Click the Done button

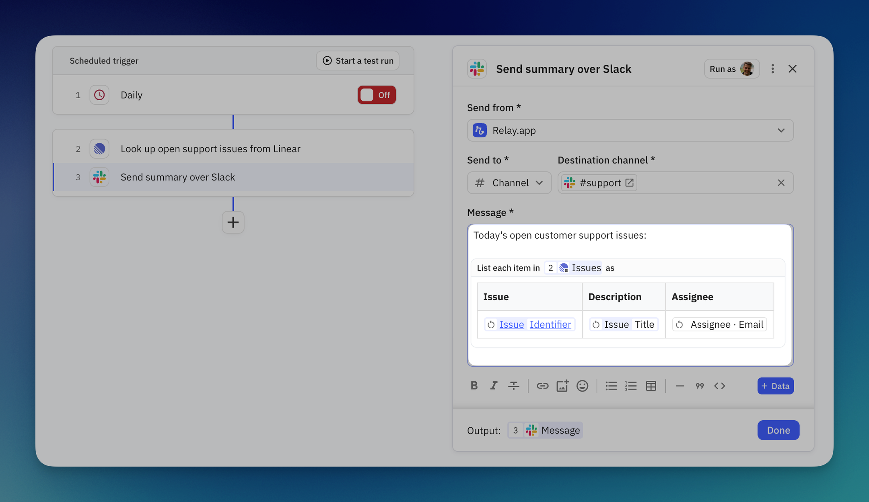(778, 430)
